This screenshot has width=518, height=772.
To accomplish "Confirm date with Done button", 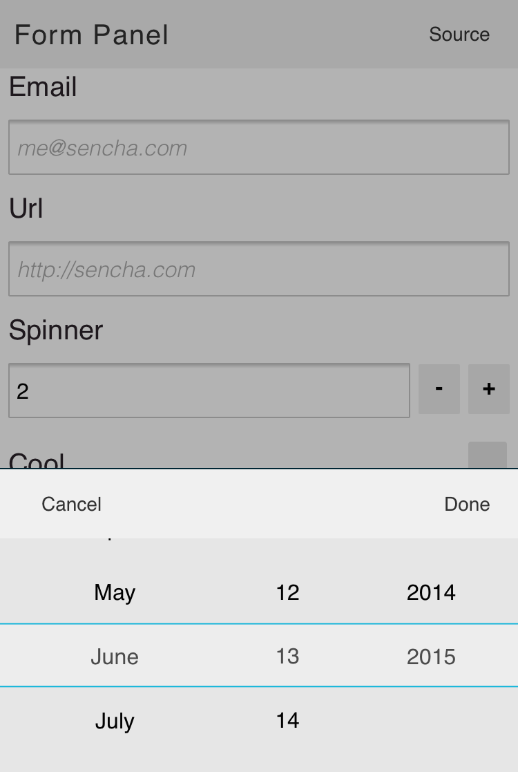I will [467, 504].
